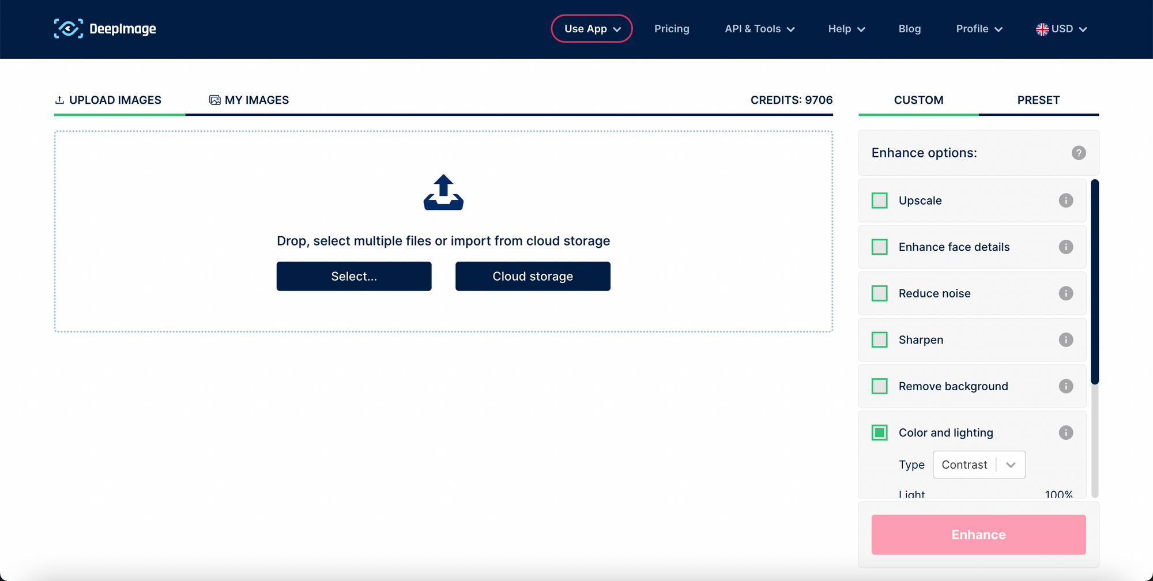The width and height of the screenshot is (1153, 581).
Task: Open info icon for Color and lighting
Action: click(x=1066, y=432)
